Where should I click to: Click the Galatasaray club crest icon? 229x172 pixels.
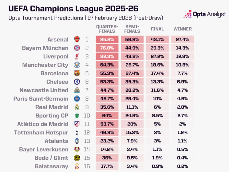pos(77,166)
